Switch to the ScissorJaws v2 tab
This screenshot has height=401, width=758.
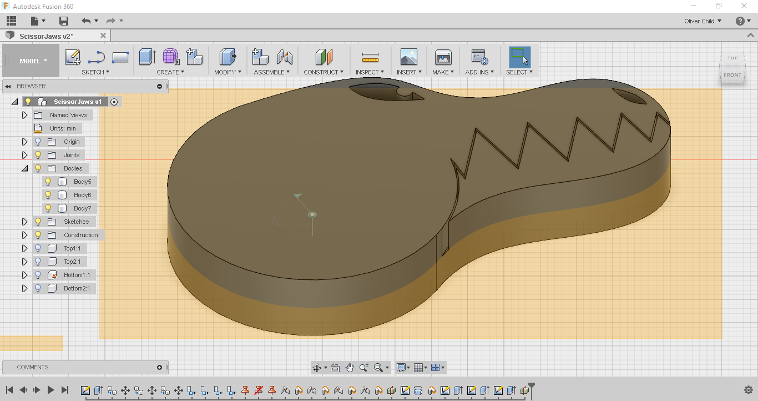click(46, 36)
